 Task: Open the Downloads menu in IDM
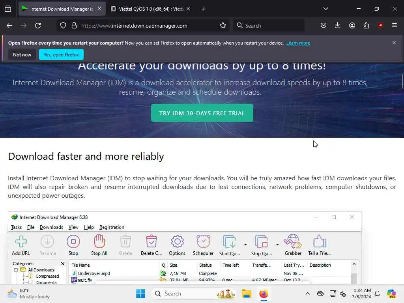point(52,227)
